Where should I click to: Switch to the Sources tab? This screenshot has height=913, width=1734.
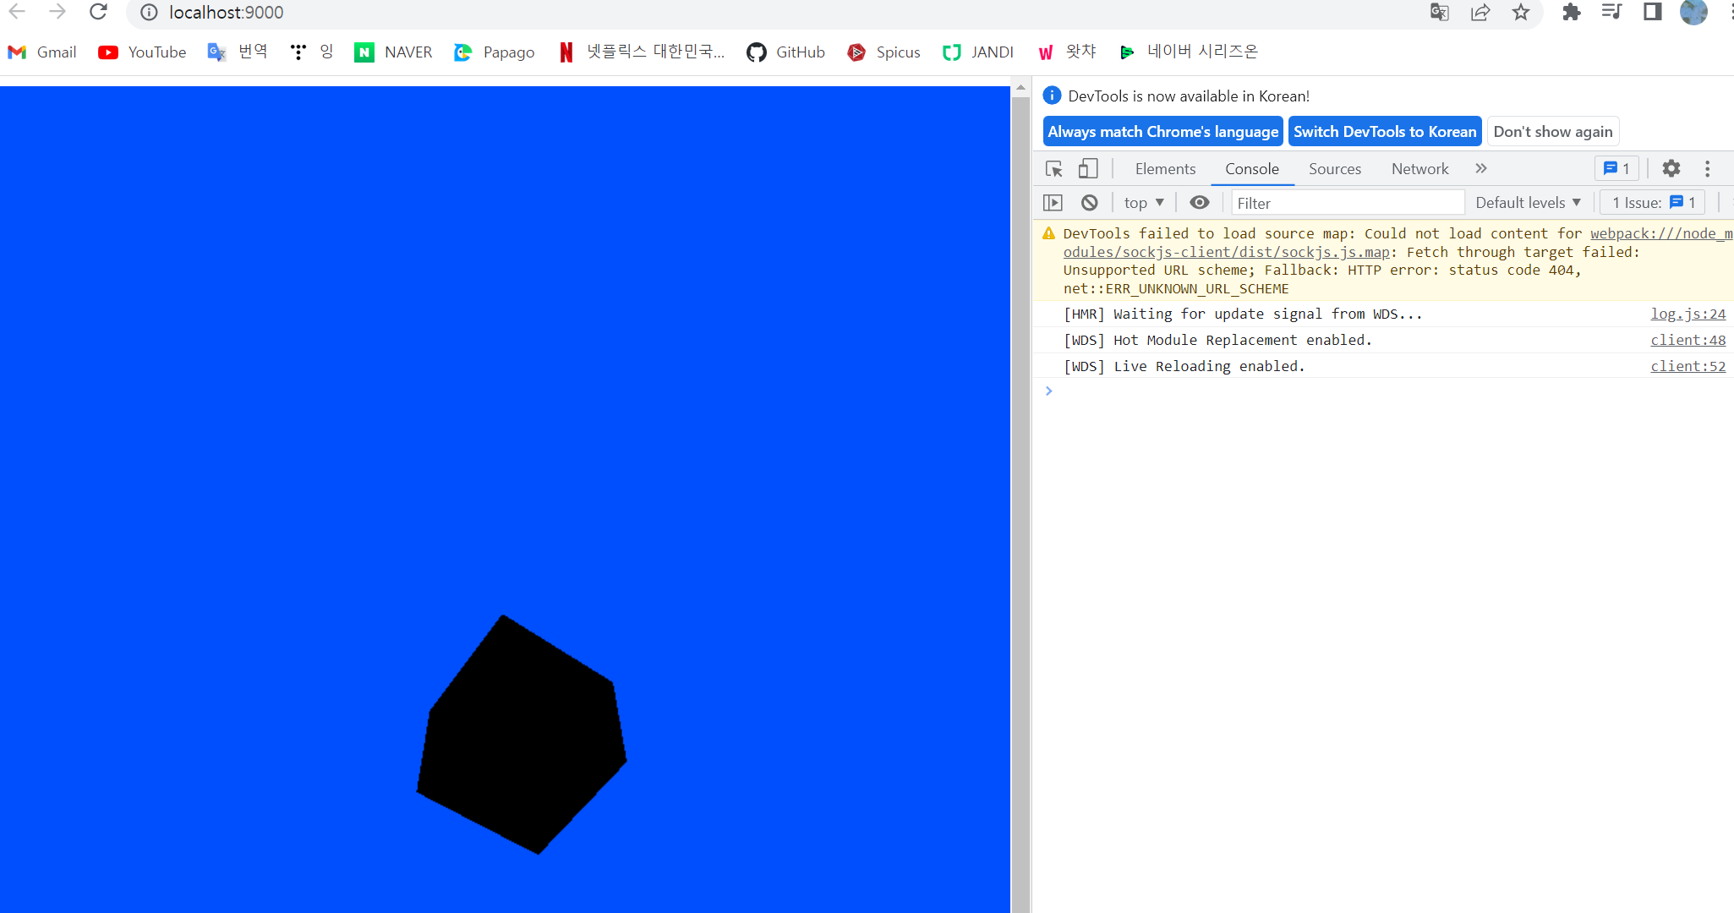pos(1335,169)
